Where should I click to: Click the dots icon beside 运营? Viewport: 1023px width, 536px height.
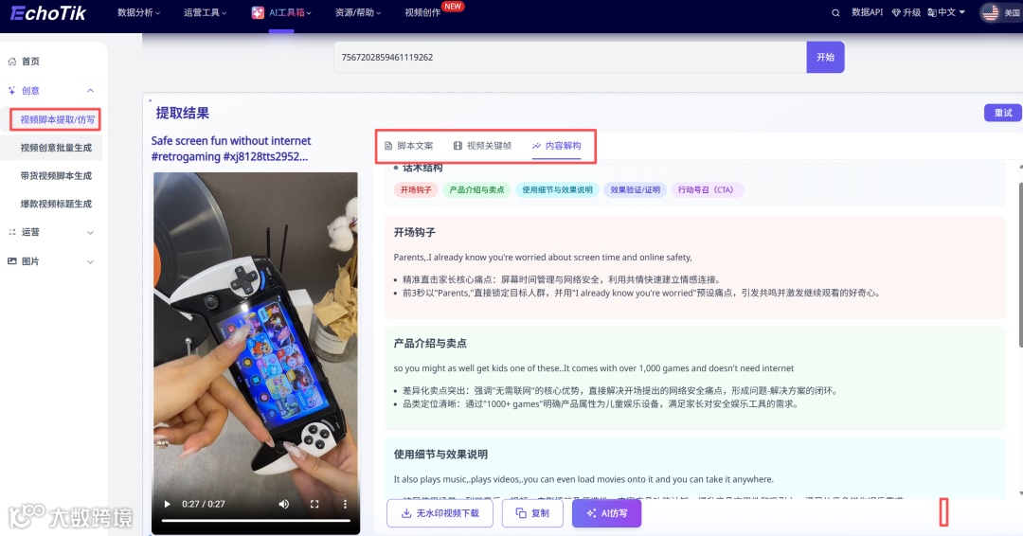(11, 232)
